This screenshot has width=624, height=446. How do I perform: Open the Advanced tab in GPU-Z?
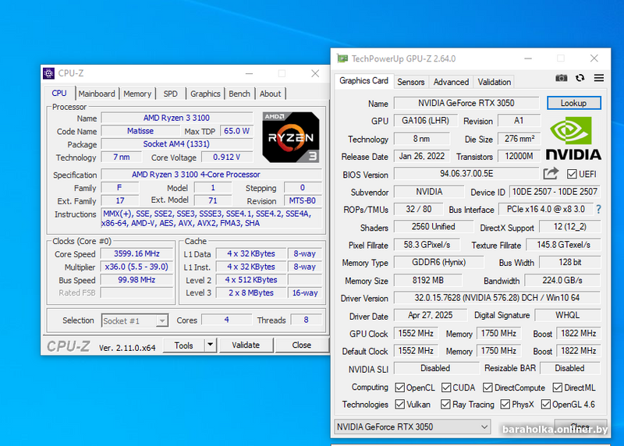[x=451, y=82]
